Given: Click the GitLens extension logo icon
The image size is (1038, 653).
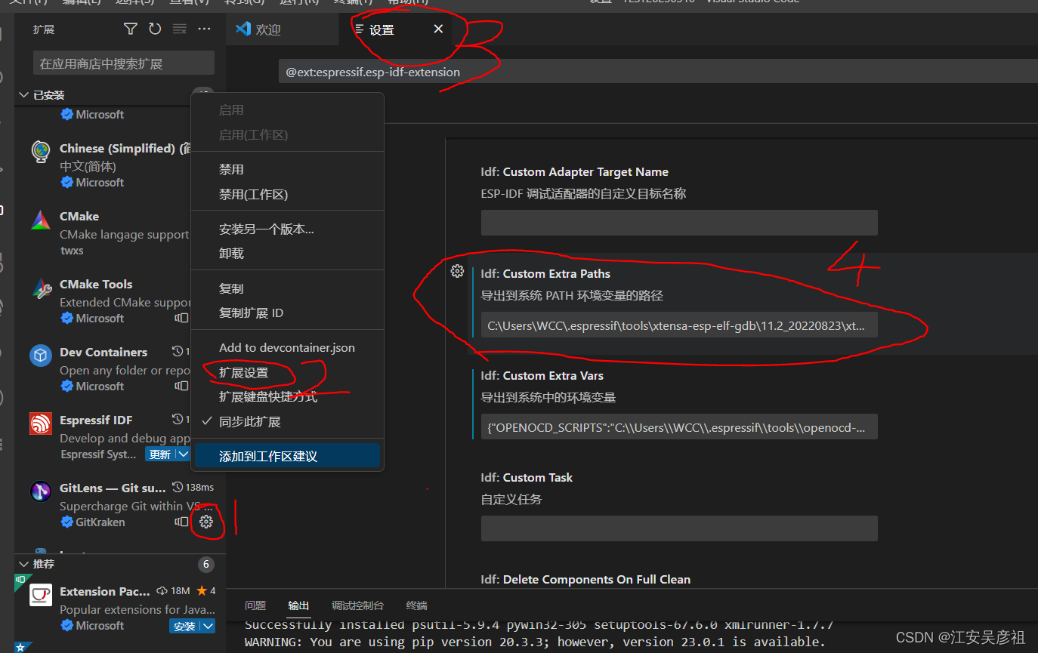Looking at the screenshot, I should click(41, 491).
